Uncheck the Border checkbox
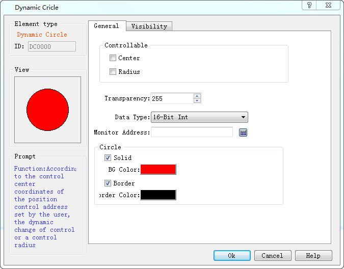 point(108,183)
